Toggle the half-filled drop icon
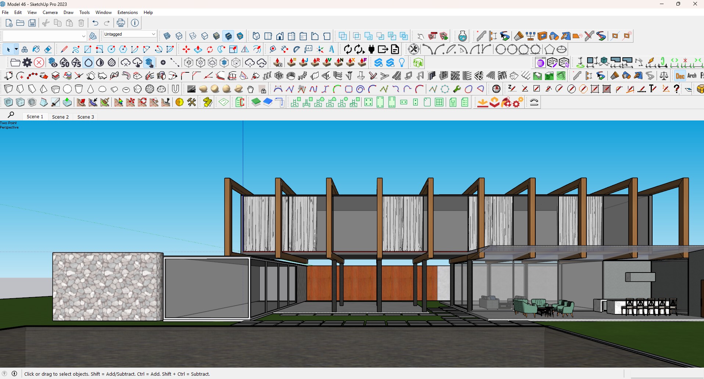Viewport: 704px width, 379px height. coord(100,63)
